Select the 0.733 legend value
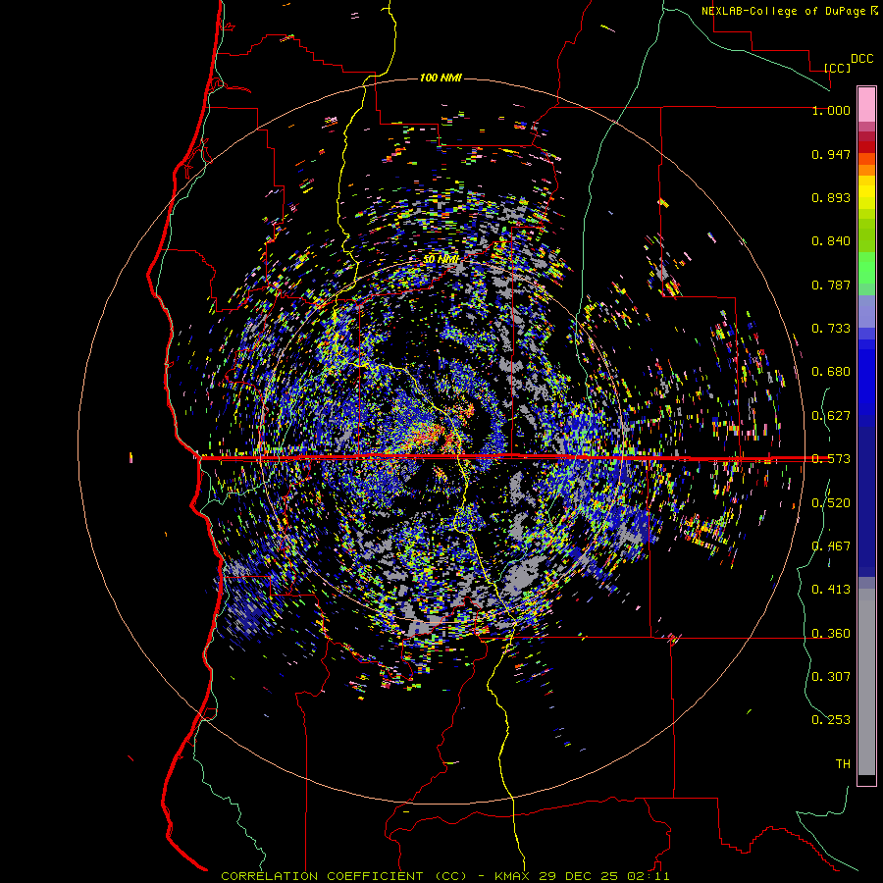This screenshot has height=883, width=883. point(831,329)
